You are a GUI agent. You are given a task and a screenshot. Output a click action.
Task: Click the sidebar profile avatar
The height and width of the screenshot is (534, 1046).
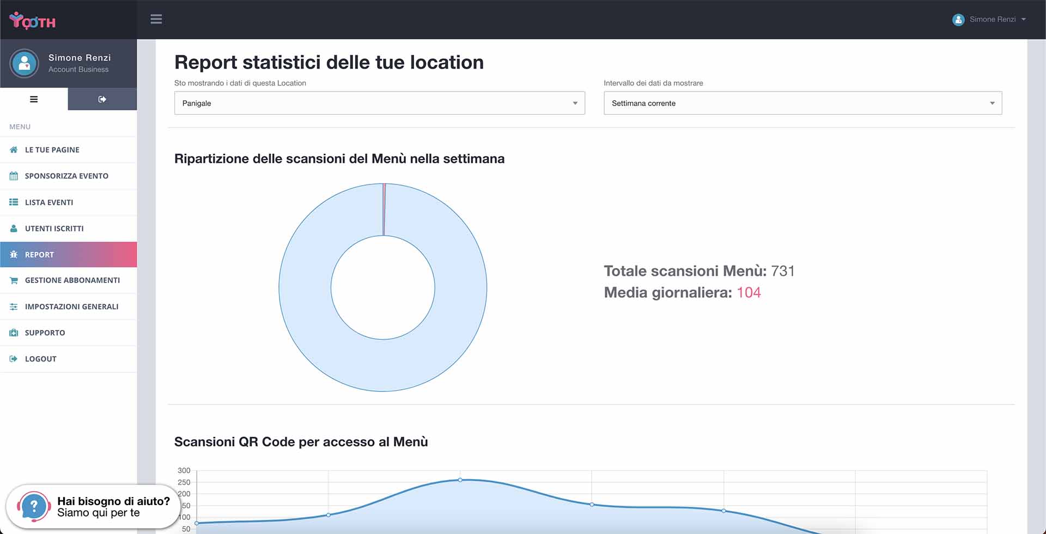click(24, 64)
